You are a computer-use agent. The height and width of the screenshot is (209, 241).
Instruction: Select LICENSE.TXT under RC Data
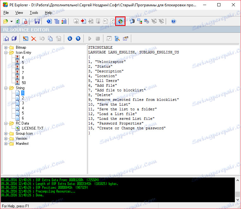(33, 128)
